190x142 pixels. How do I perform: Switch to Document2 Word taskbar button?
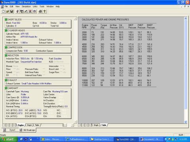pos(150,139)
